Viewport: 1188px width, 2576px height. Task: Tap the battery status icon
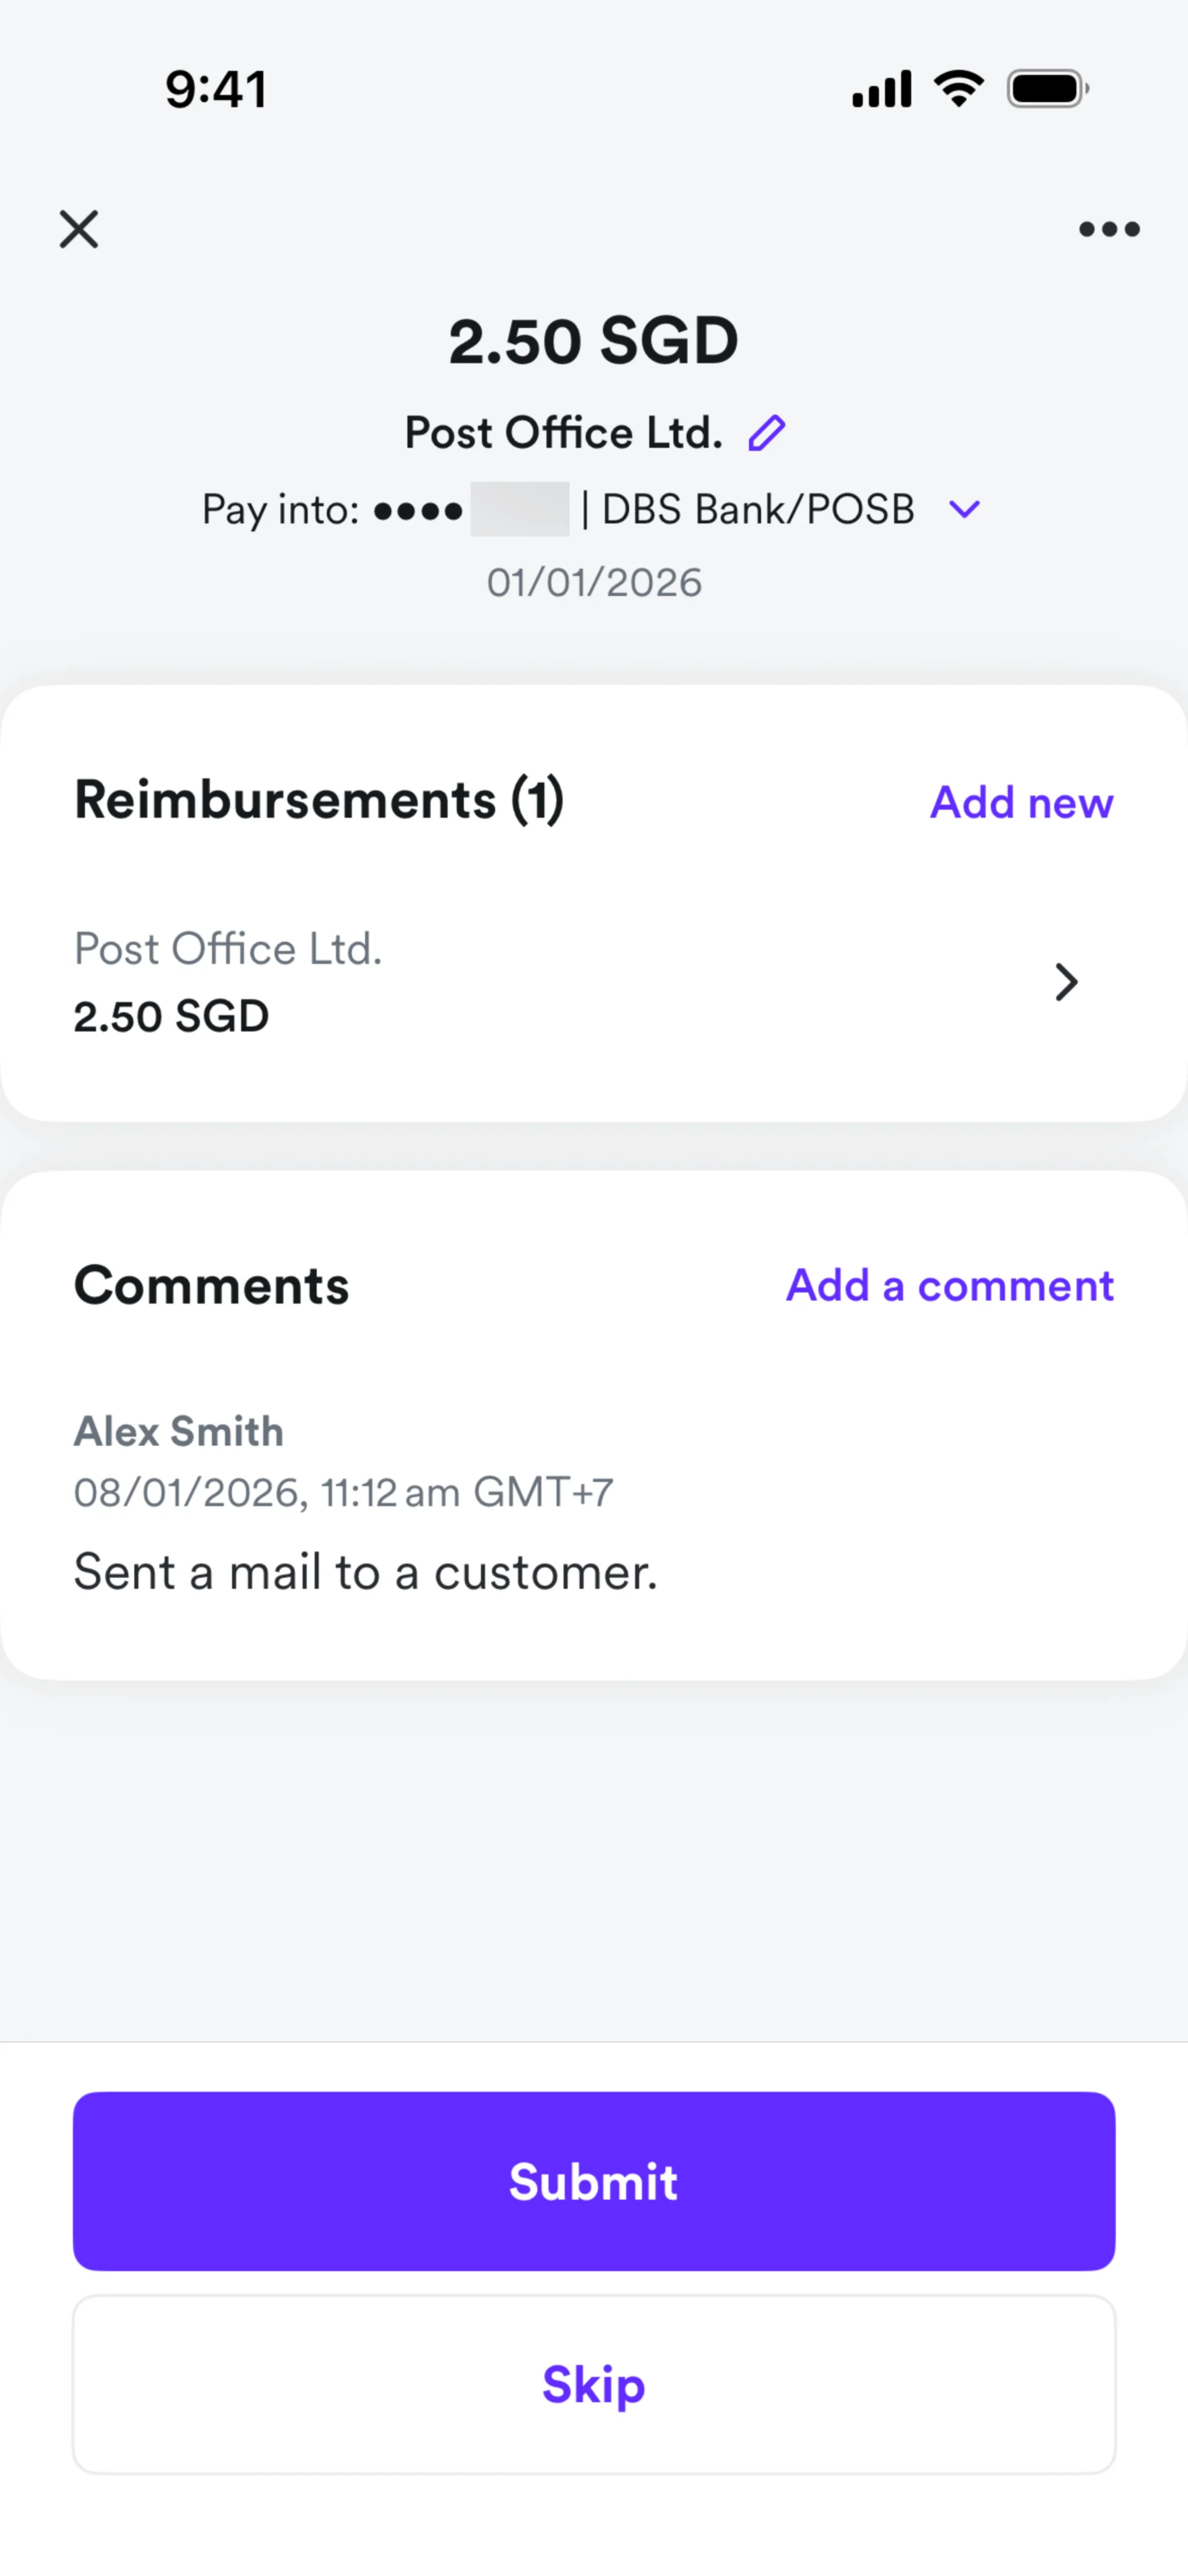(x=1047, y=89)
